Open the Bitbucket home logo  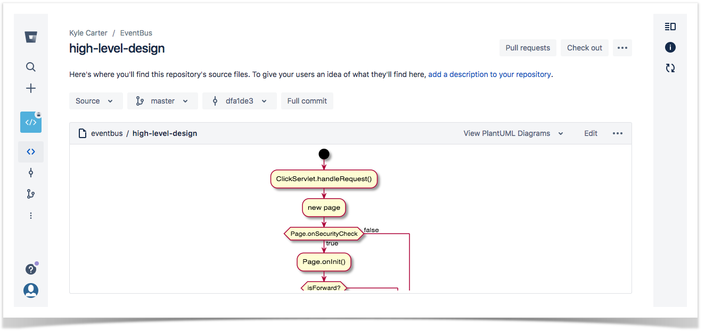coord(31,37)
